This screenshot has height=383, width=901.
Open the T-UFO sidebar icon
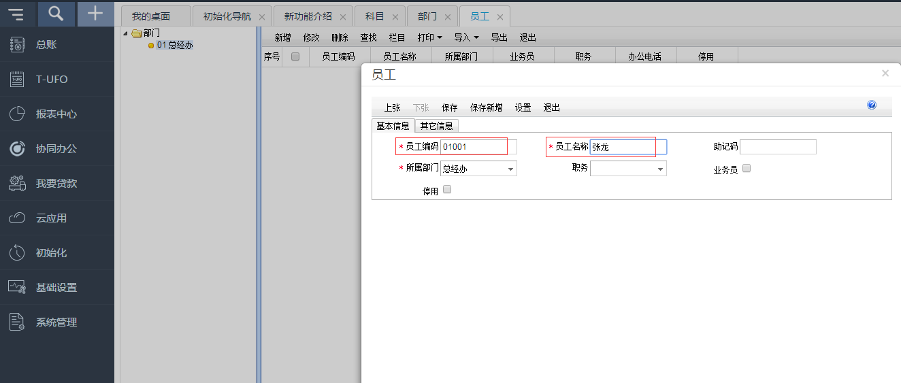point(17,80)
